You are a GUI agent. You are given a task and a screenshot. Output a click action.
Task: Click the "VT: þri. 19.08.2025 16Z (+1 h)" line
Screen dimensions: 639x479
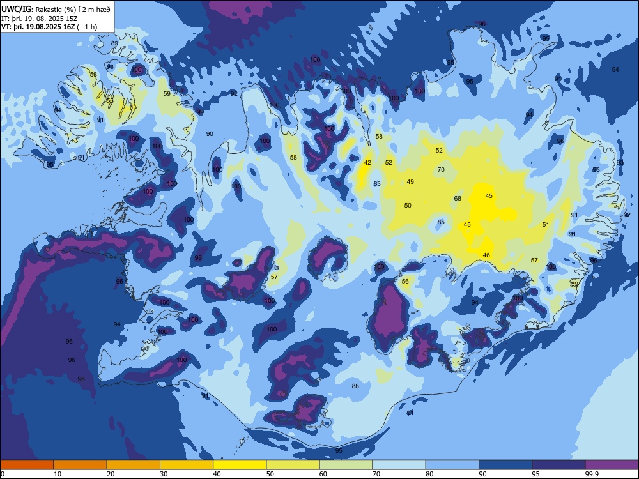click(x=49, y=27)
